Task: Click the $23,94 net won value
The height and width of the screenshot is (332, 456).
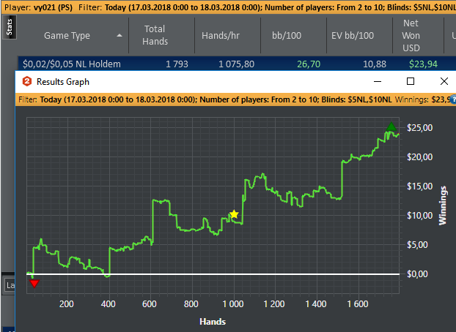Action: (x=423, y=64)
